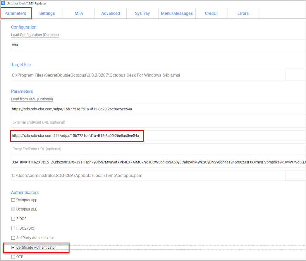Click the Parameters section heading above Load from XML
Viewport: 306px width, 261px height.
point(22,91)
